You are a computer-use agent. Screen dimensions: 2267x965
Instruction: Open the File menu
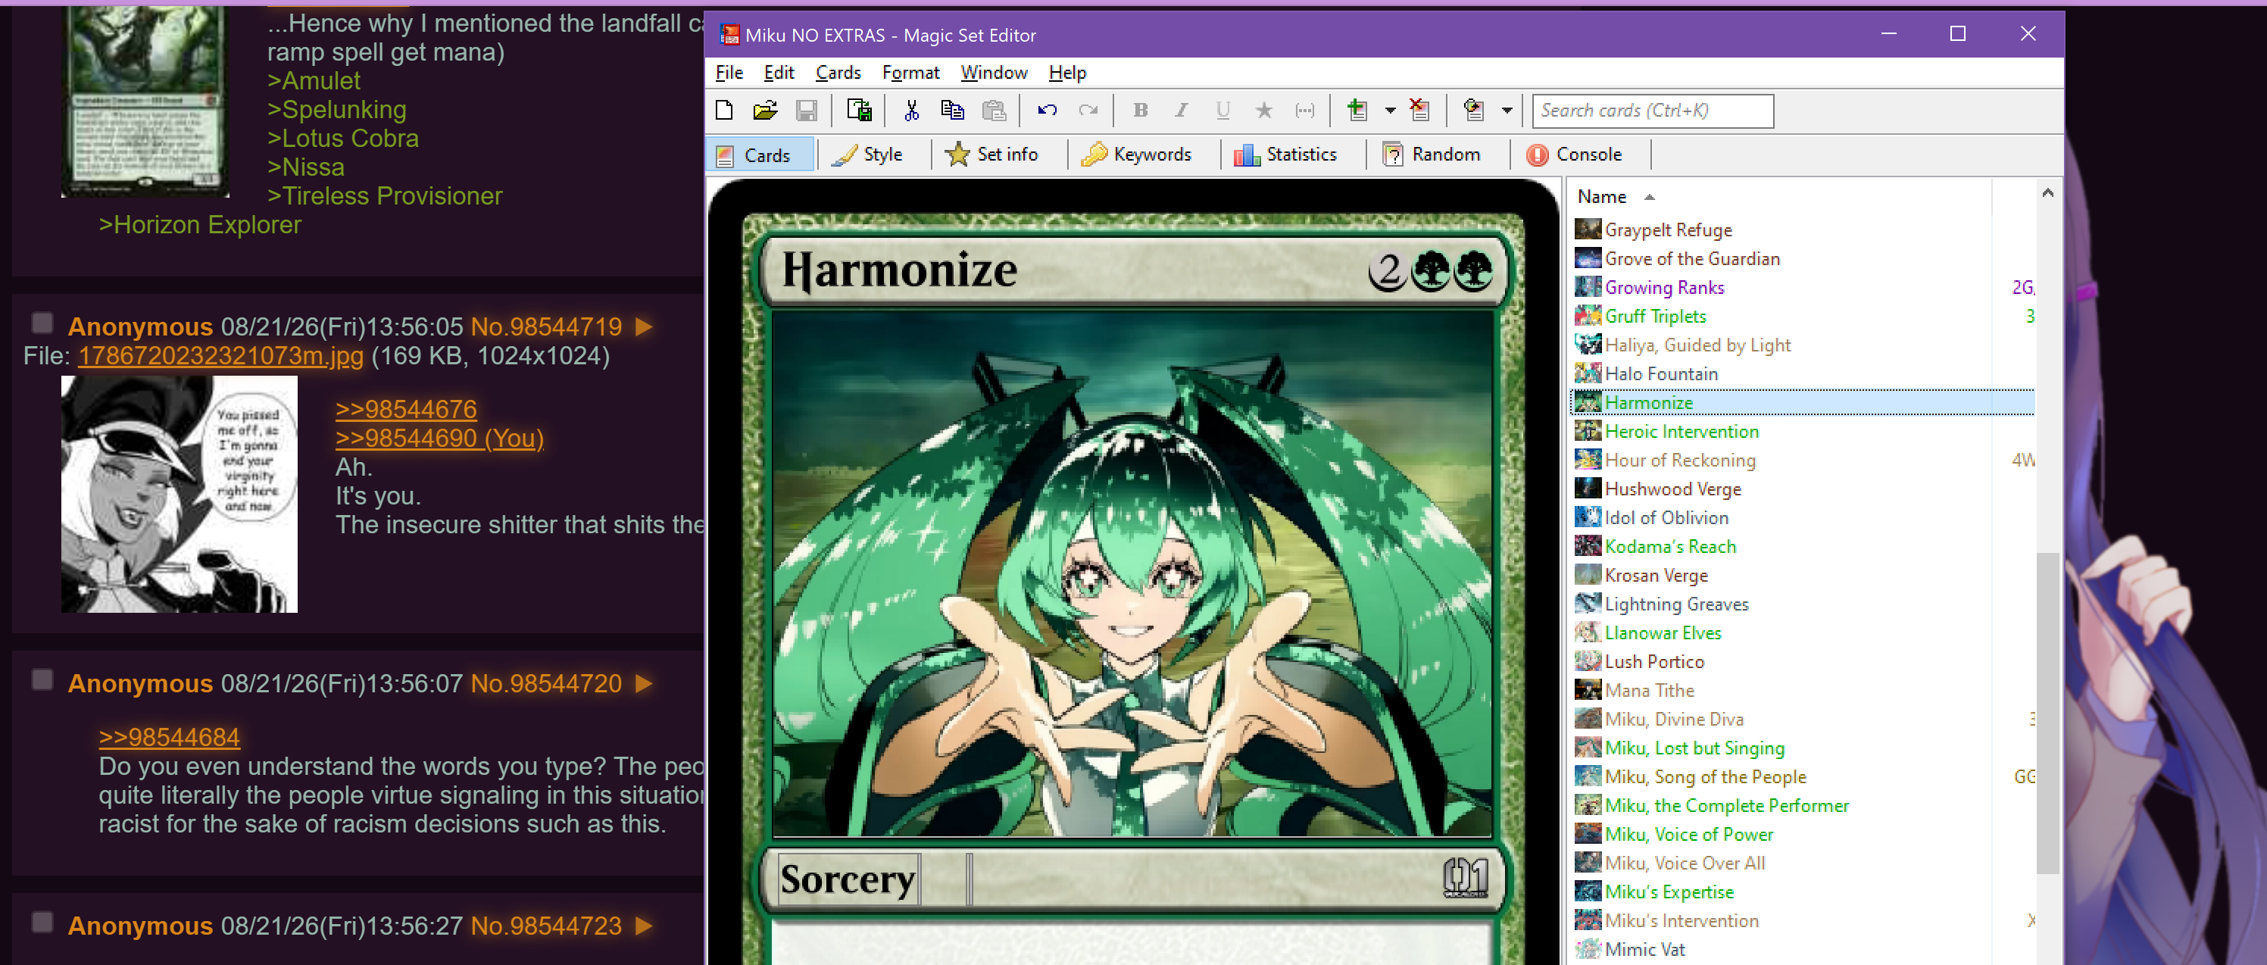(x=729, y=72)
